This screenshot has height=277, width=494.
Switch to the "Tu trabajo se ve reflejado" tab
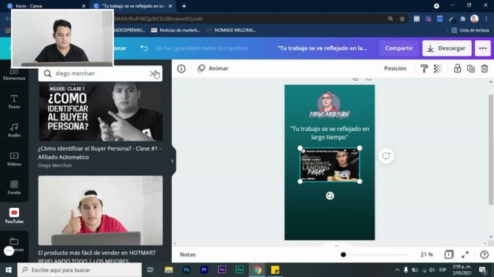133,6
